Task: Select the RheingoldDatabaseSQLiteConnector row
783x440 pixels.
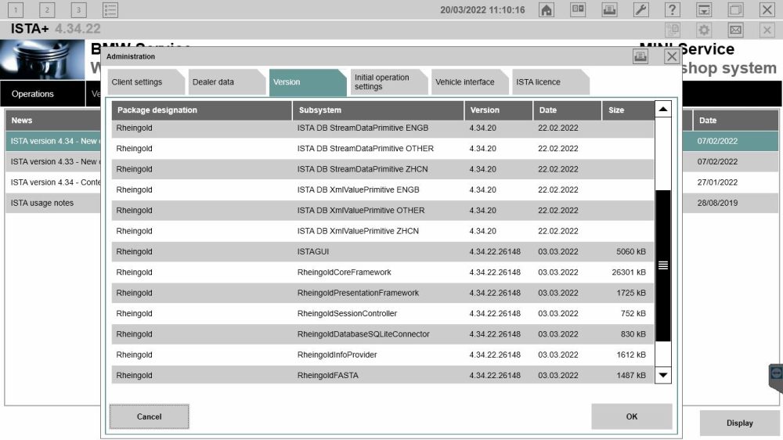Action: (x=383, y=334)
